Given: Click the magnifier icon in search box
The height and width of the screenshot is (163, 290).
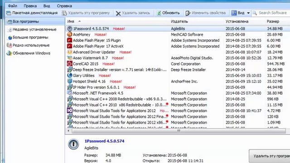Looking at the screenshot, I should pyautogui.click(x=255, y=13).
